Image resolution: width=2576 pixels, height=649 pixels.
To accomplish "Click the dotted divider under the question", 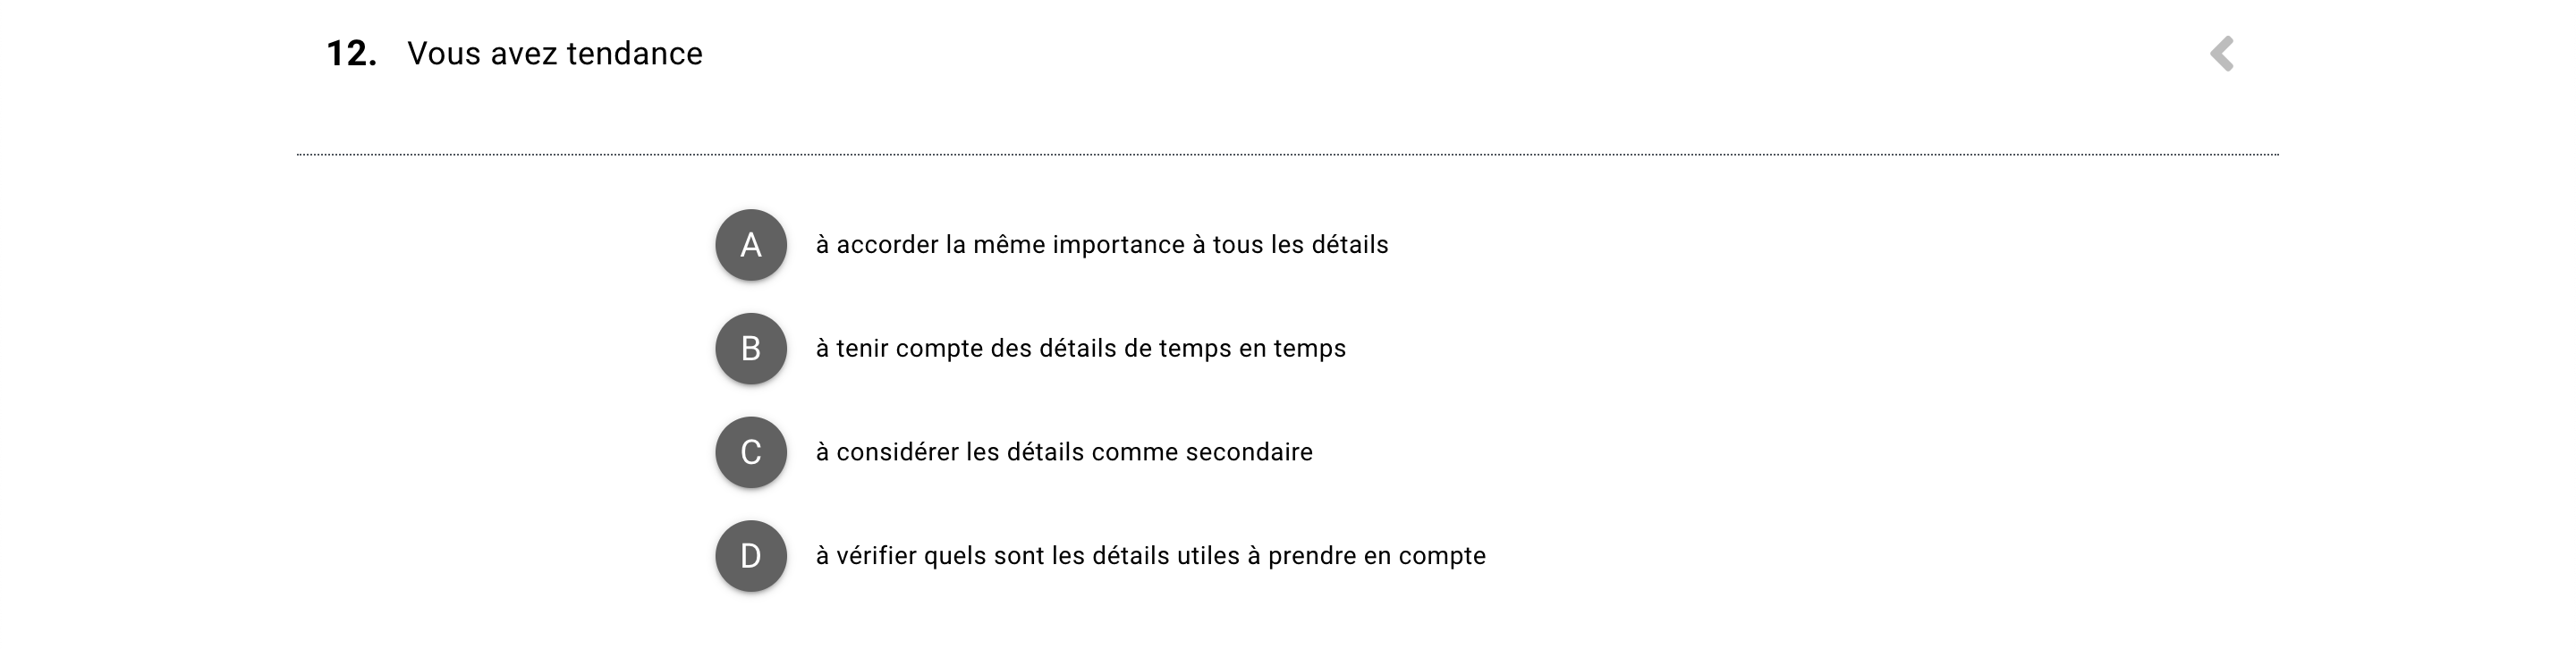I will 1287,155.
